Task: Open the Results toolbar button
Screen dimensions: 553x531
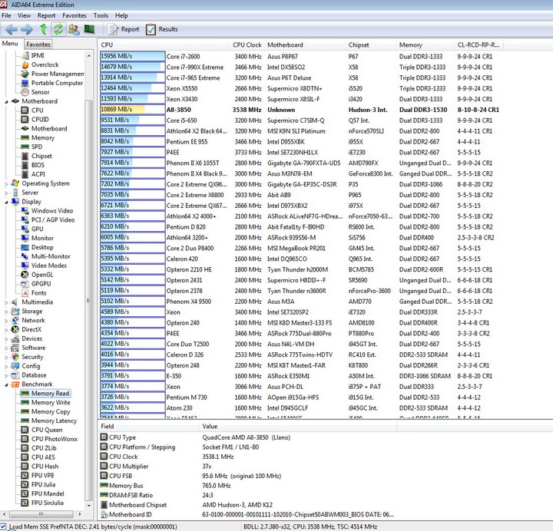Action: click(162, 29)
